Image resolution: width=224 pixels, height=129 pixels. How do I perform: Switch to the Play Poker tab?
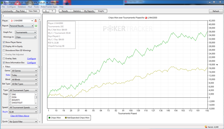coord(20,11)
